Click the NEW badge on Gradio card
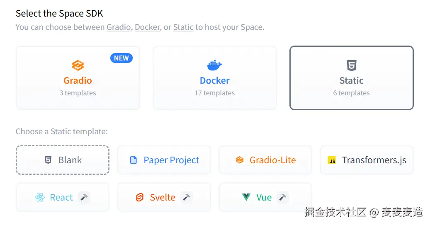Screen dimensions: 430x225 point(121,58)
